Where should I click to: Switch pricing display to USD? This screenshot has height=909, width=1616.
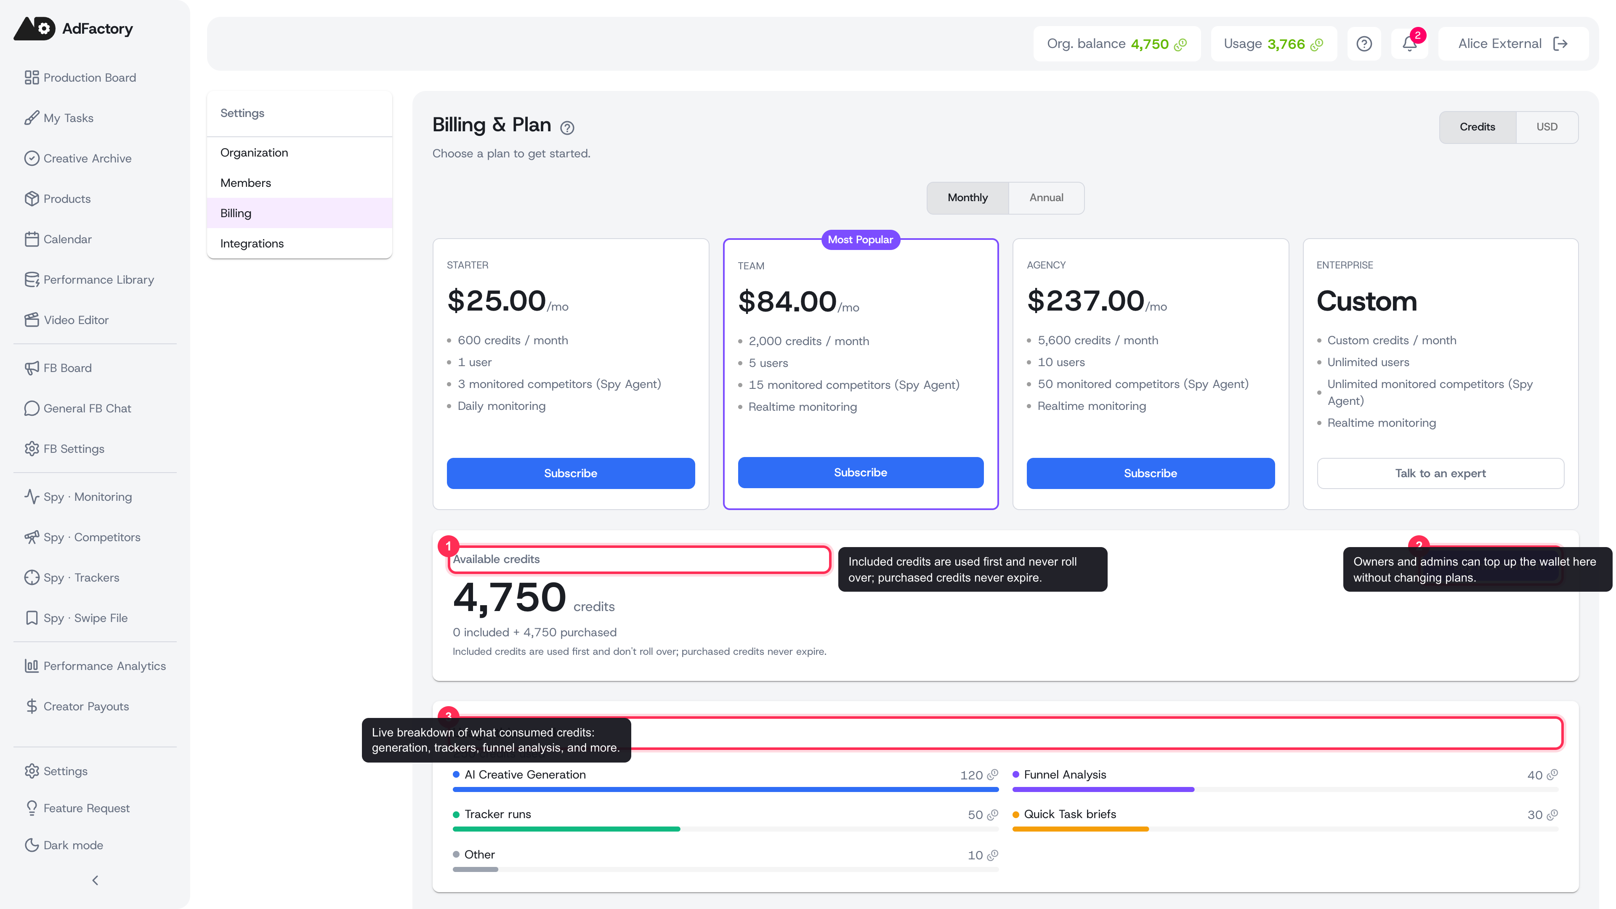[1547, 127]
